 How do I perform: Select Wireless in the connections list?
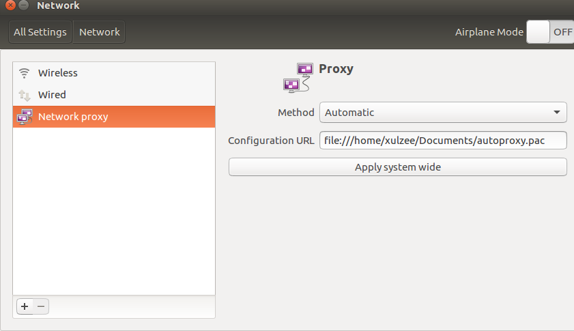(58, 73)
